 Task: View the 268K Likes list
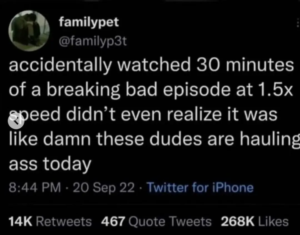tap(255, 222)
